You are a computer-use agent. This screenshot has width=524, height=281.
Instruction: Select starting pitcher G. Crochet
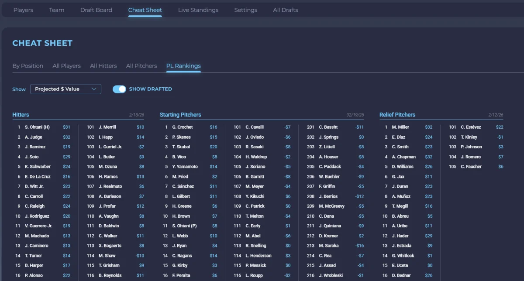[183, 127]
